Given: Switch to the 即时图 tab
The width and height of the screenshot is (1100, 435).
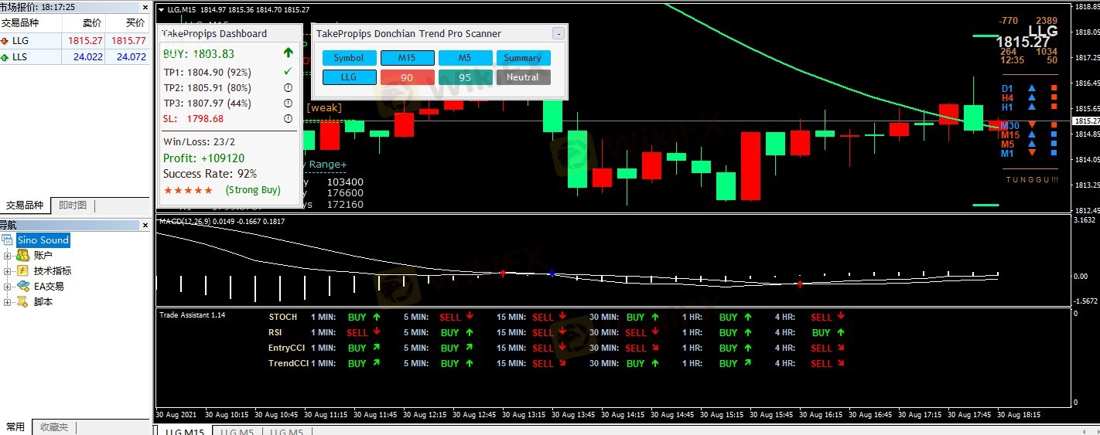Looking at the screenshot, I should (73, 206).
